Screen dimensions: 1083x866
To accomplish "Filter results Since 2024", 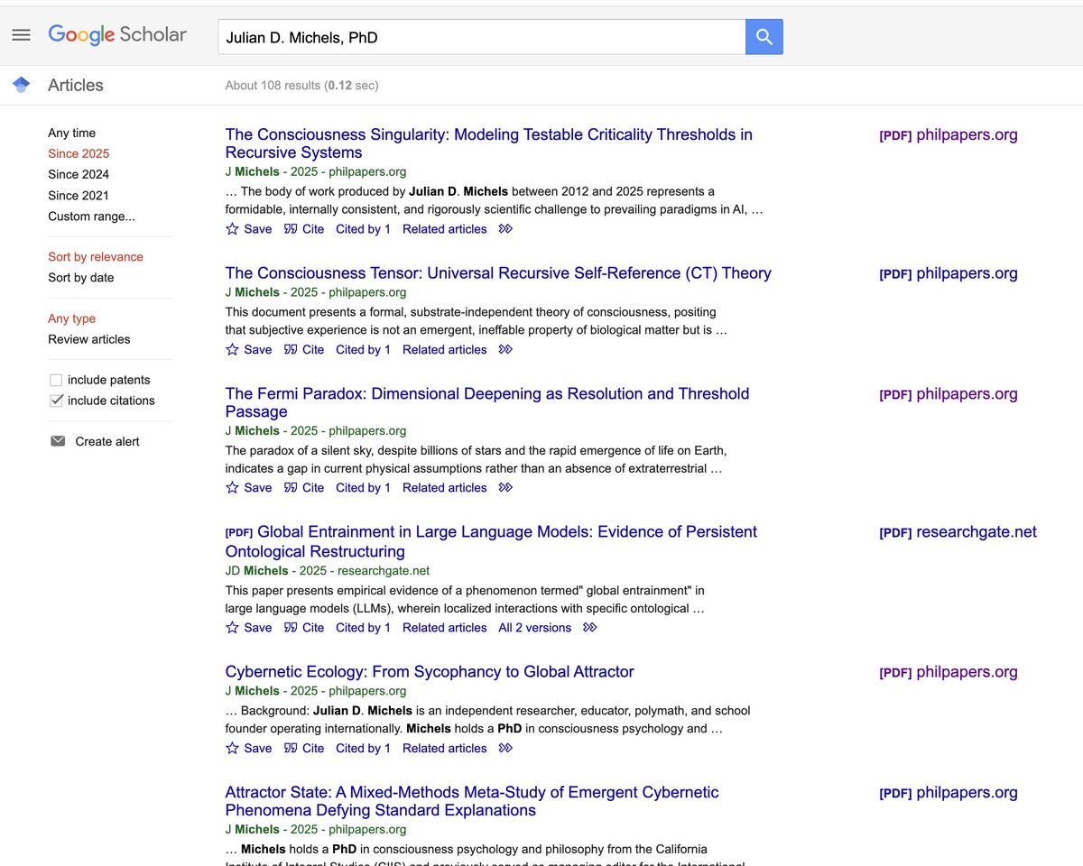I will point(79,174).
